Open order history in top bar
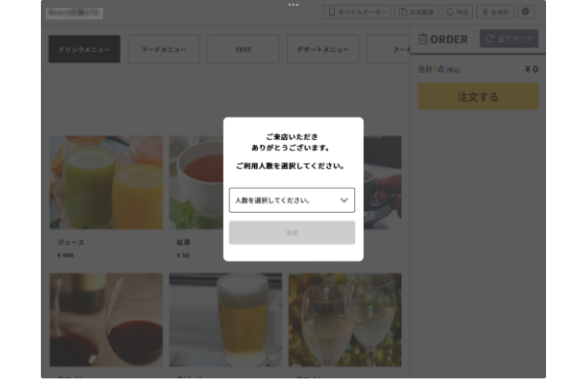Viewport: 584px width, 391px height. [417, 13]
